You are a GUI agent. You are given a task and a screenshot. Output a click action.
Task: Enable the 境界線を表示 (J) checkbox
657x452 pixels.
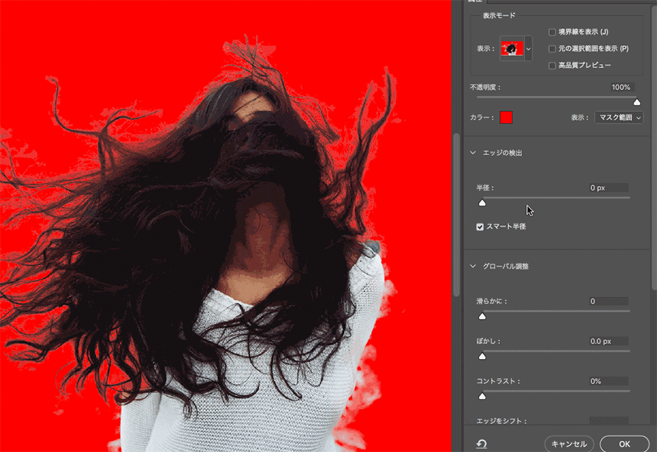click(x=552, y=32)
